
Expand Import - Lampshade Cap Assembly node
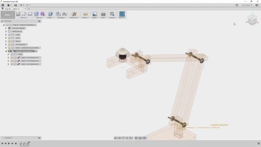[x=6, y=48]
